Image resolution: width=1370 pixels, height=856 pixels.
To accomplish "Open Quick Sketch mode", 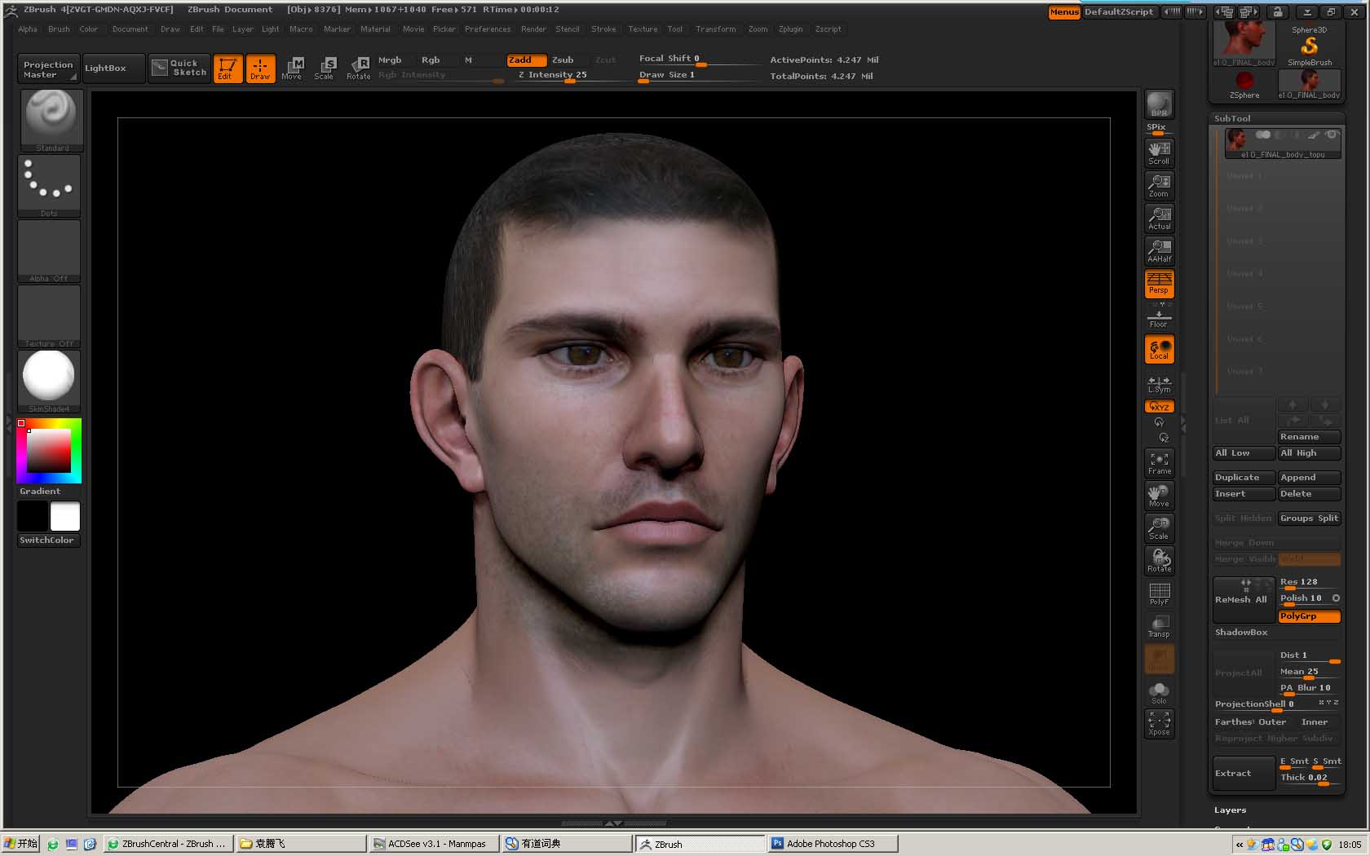I will click(180, 68).
